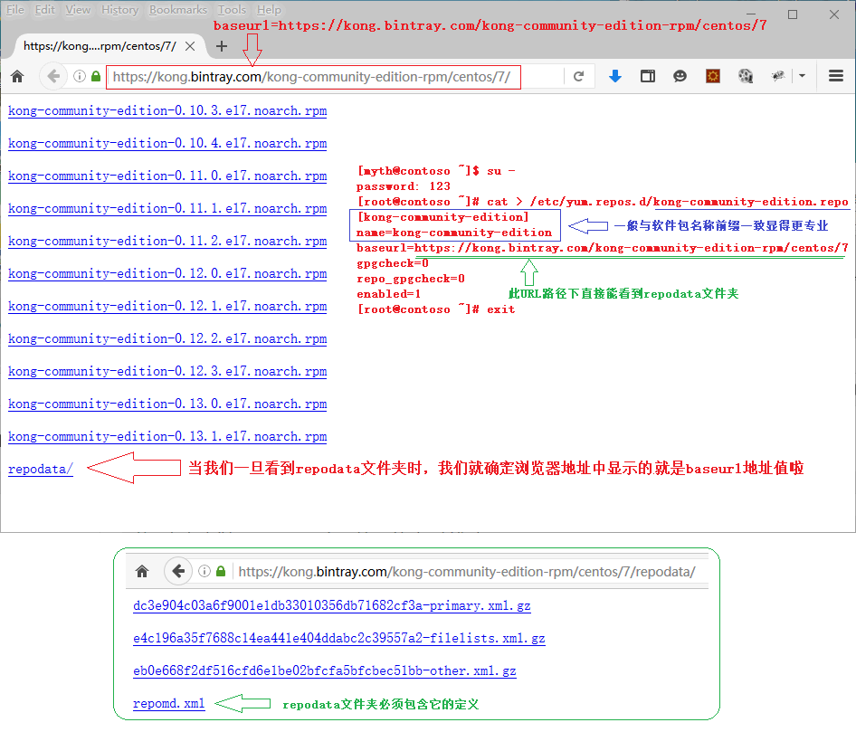This screenshot has height=732, width=856.
Task: Click back arrow in lower repodata browser
Action: [x=178, y=572]
